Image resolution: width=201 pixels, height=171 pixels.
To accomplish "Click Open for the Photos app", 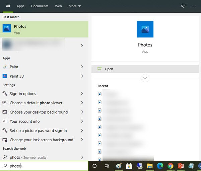I will point(145,69).
